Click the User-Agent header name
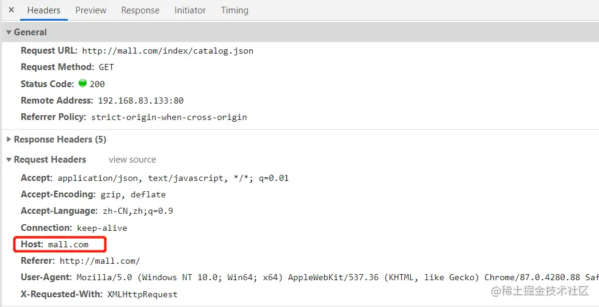The image size is (599, 307). [46, 277]
